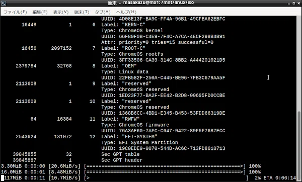Click size value 2097152

tap(61, 48)
